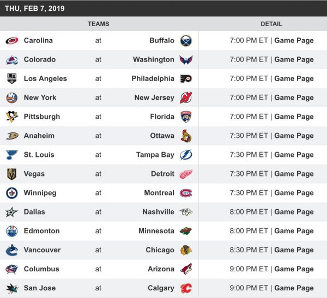Click the New Jersey team name

pyautogui.click(x=154, y=98)
